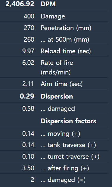Select the Damage stat row

54,16
